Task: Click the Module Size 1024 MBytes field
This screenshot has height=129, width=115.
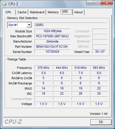Action: (x=52, y=31)
